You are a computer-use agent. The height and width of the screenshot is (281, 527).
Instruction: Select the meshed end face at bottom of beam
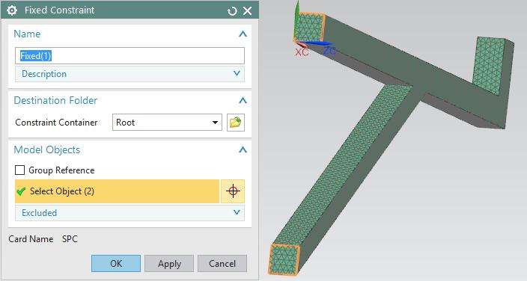[284, 259]
